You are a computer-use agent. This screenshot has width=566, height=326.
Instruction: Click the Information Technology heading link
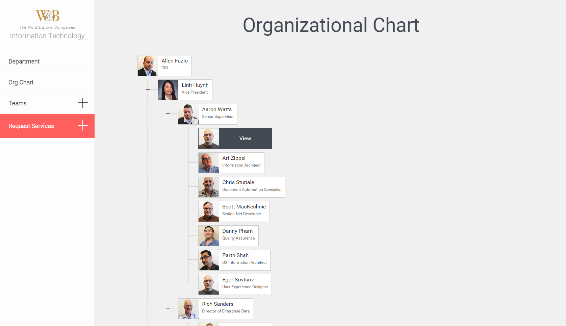(x=47, y=36)
